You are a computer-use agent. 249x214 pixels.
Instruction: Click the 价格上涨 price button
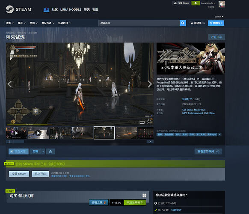pyautogui.click(x=98, y=202)
